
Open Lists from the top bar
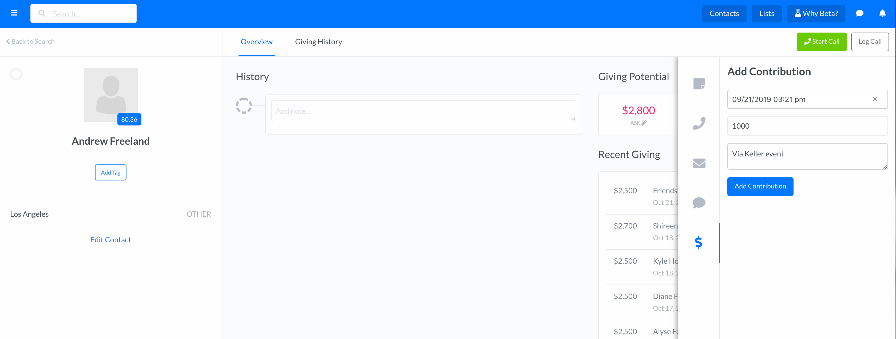(767, 14)
